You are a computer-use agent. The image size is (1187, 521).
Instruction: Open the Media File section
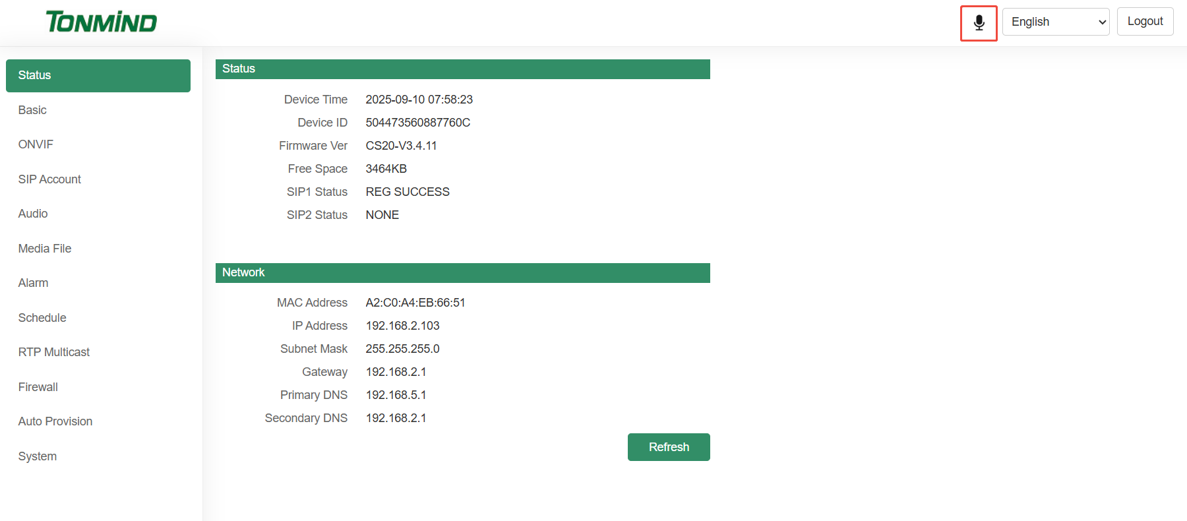tap(45, 249)
